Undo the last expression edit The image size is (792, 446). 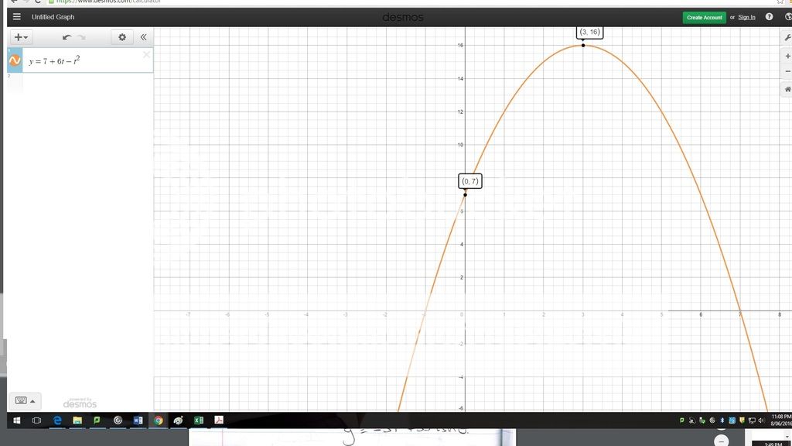click(x=67, y=37)
